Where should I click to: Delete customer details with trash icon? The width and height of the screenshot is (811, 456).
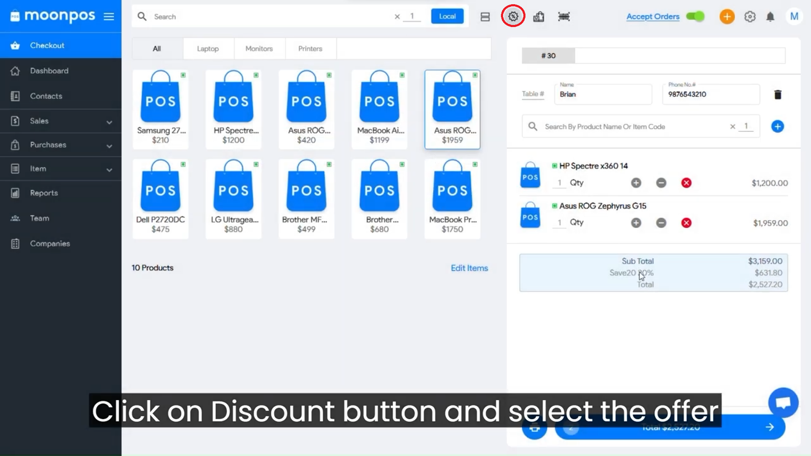pos(778,95)
